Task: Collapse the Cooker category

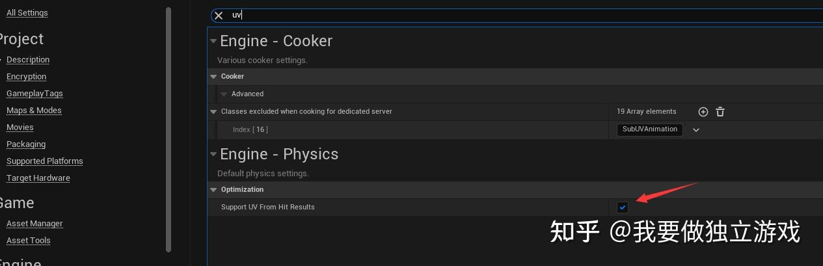Action: point(213,77)
